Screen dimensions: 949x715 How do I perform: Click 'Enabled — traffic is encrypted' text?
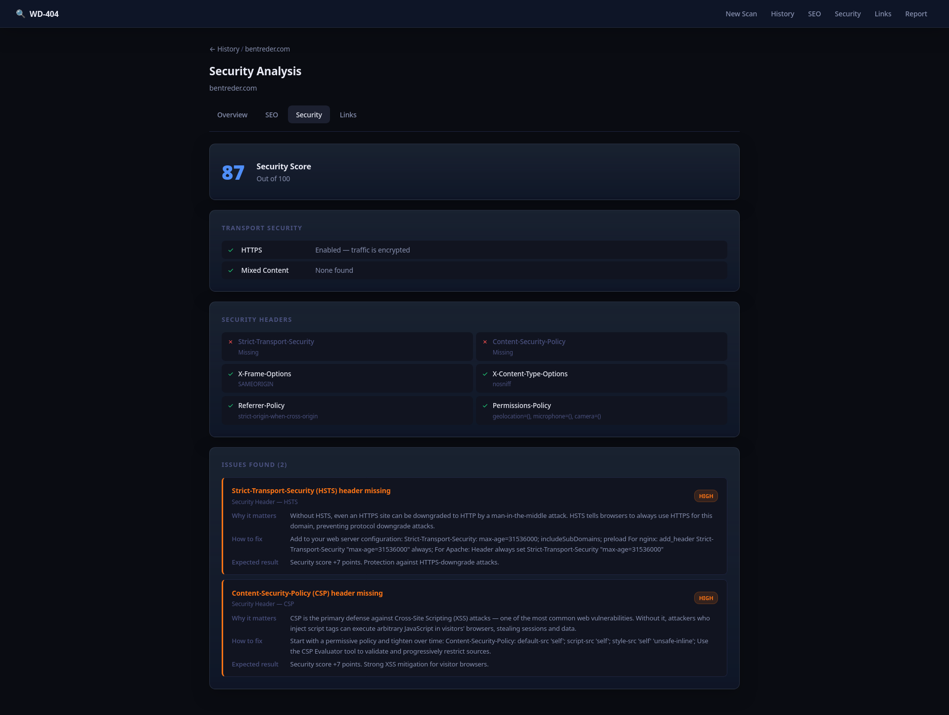tap(363, 250)
